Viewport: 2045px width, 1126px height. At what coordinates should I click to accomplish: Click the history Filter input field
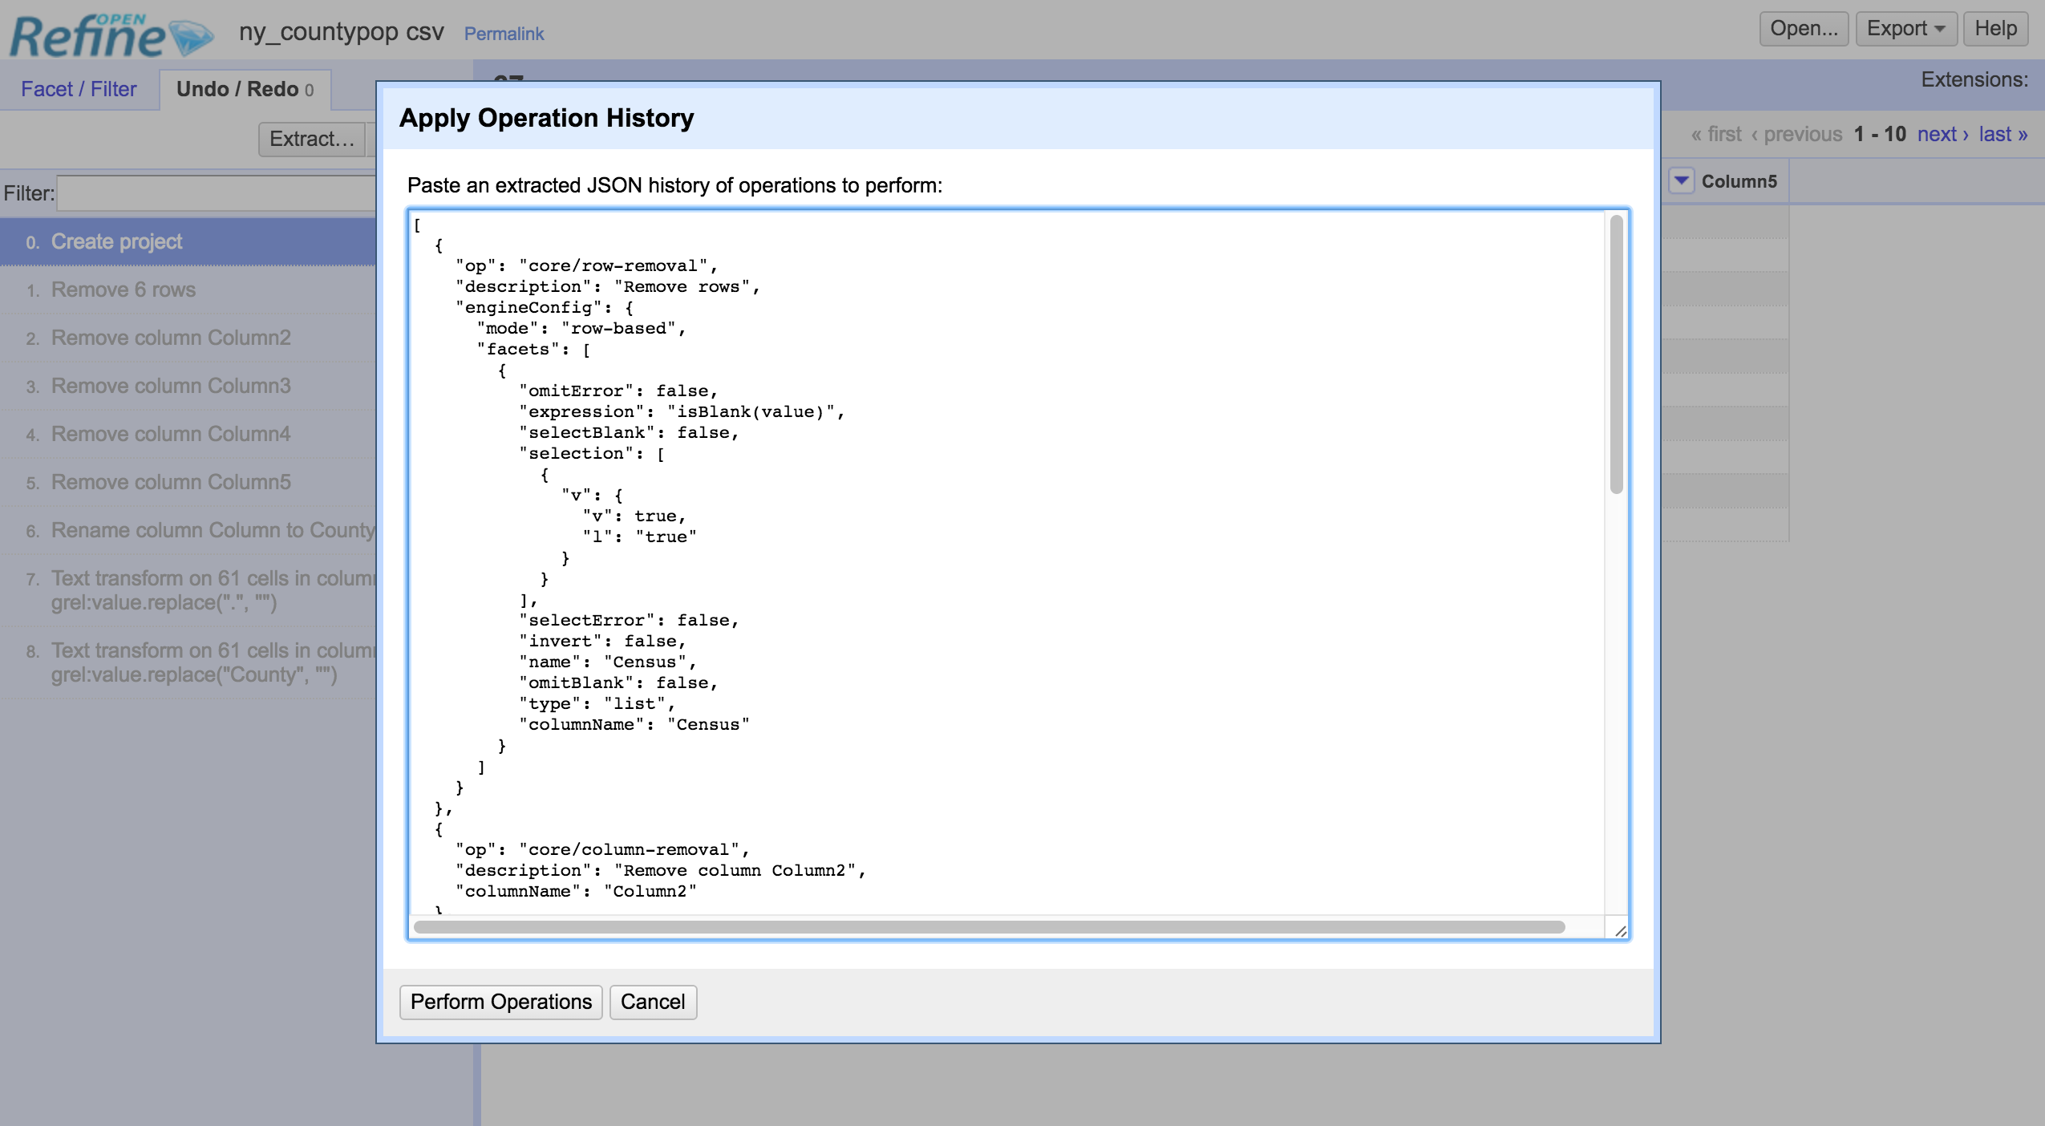point(217,193)
